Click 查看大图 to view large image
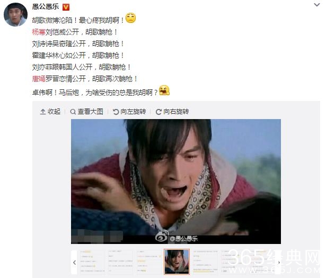This screenshot has height=278, width=326. [87, 112]
